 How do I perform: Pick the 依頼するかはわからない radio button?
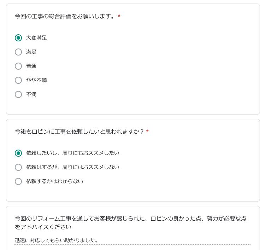18,181
